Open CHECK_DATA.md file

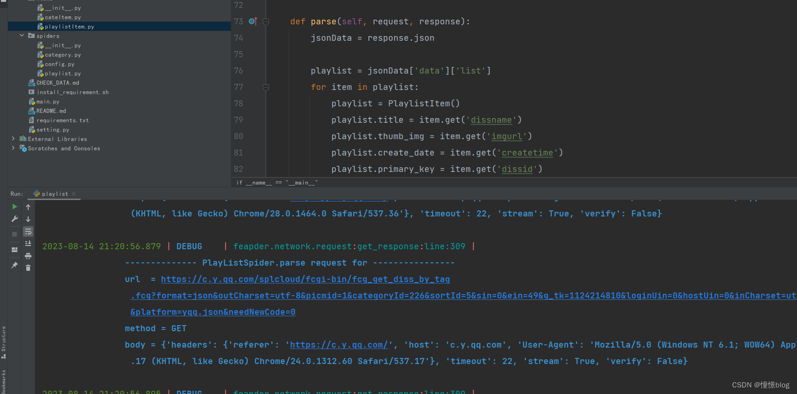[x=58, y=83]
